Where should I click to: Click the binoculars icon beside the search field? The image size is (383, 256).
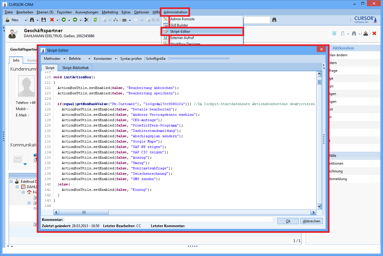point(274,20)
